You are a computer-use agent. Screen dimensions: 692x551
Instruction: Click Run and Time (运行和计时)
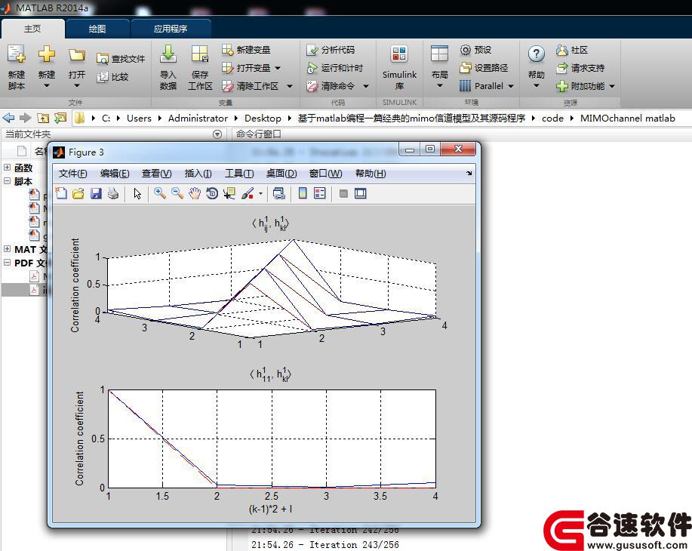tap(334, 68)
